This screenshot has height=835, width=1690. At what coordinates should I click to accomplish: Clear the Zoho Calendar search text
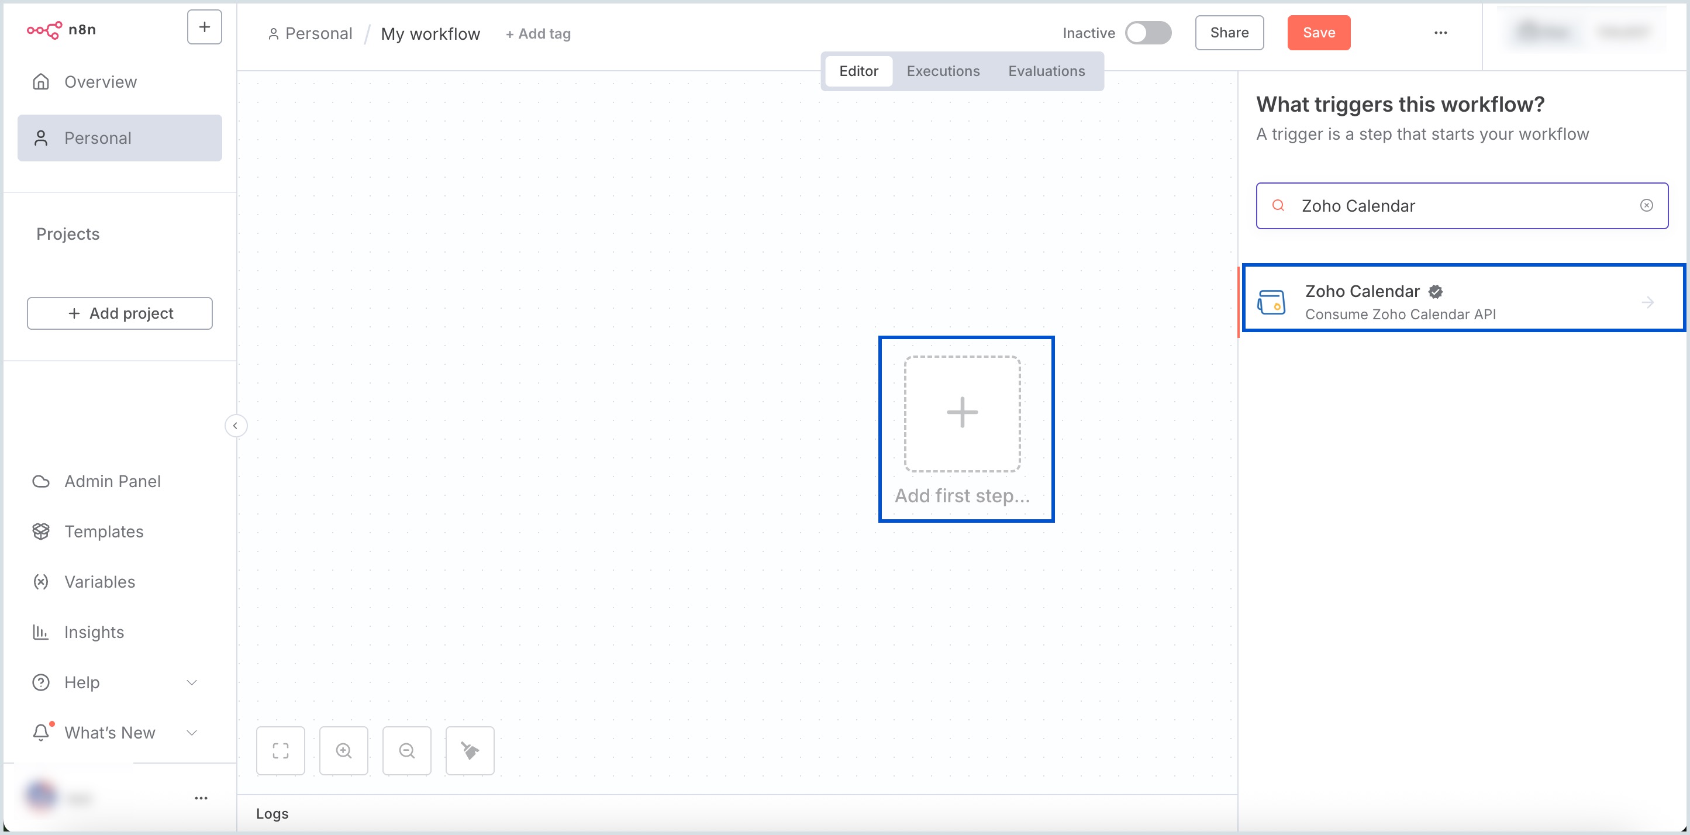point(1646,205)
